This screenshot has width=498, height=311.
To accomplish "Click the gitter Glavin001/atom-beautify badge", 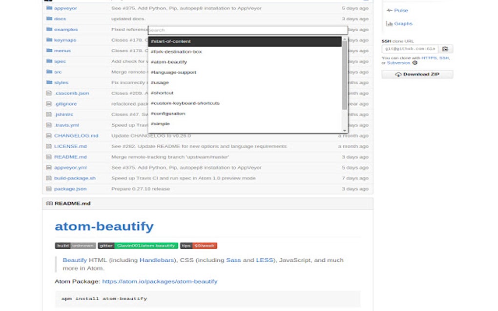I will [138, 246].
